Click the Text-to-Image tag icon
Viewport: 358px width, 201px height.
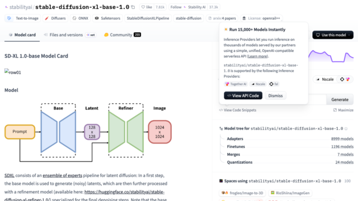[x=9, y=18]
